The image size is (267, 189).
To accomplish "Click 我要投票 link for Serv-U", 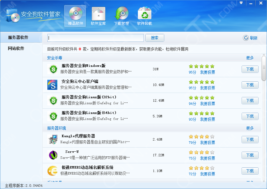I will pyautogui.click(x=207, y=158).
